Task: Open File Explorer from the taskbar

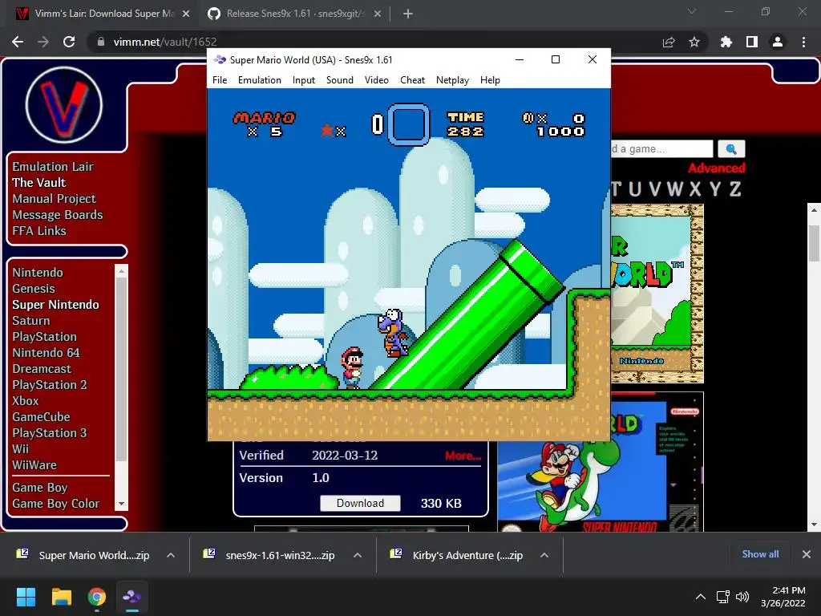Action: pos(61,597)
